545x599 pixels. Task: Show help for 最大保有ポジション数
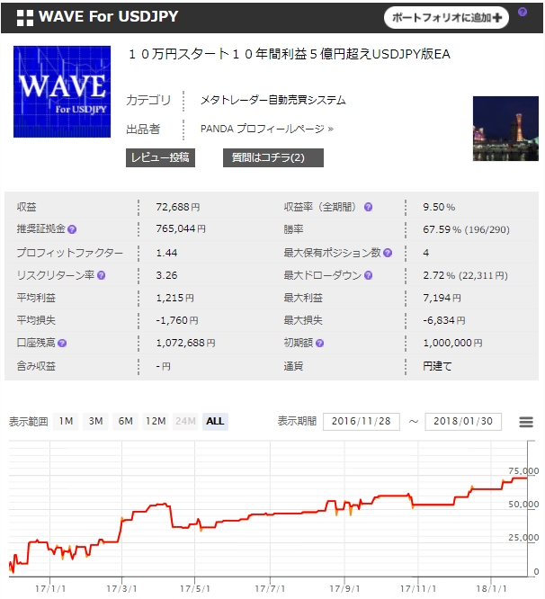click(x=387, y=253)
